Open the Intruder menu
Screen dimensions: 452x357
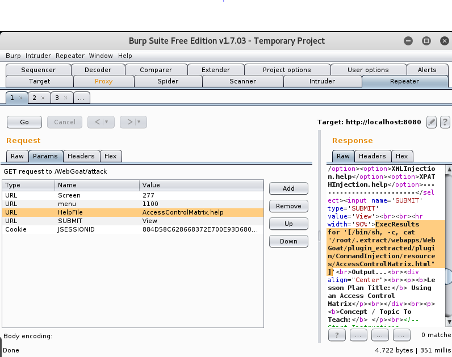tap(38, 56)
